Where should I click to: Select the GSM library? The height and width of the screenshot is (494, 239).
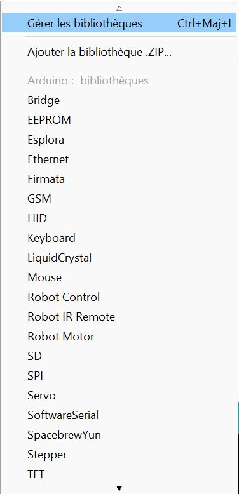119,199
